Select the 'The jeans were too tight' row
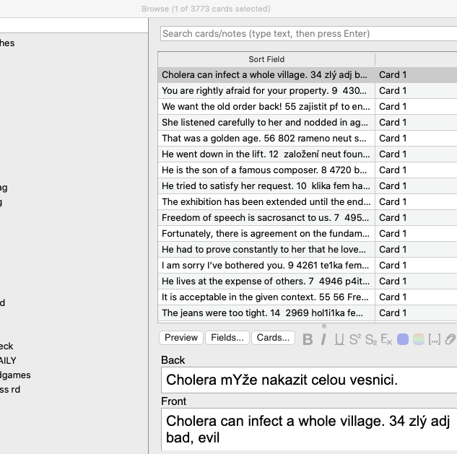Image resolution: width=457 pixels, height=454 pixels. [x=265, y=313]
